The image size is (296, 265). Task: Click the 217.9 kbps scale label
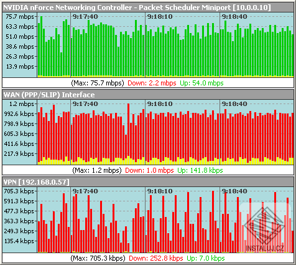pyautogui.click(x=19, y=154)
